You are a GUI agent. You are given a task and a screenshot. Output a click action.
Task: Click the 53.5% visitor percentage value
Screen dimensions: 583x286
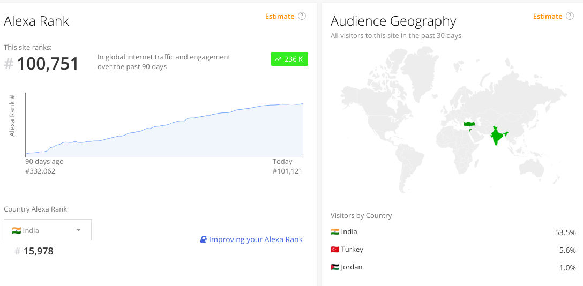[x=565, y=232]
